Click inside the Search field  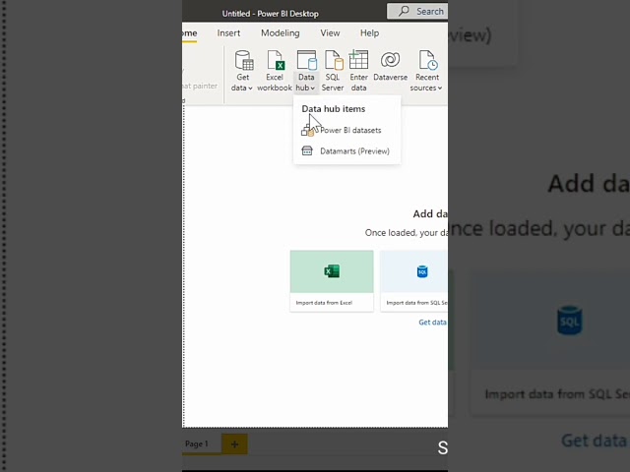click(x=417, y=11)
